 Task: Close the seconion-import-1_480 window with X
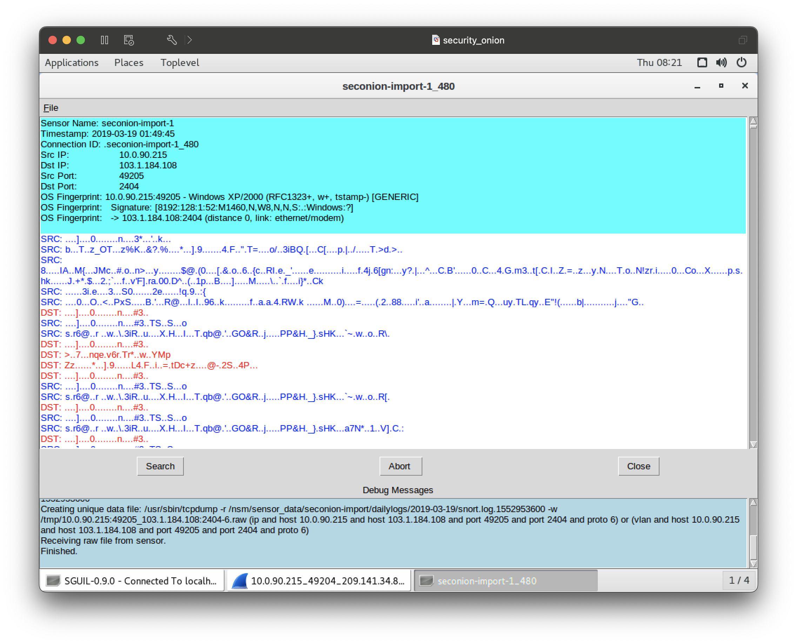point(745,86)
